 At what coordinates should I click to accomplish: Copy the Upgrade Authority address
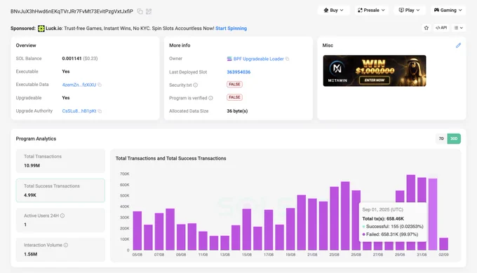100,111
